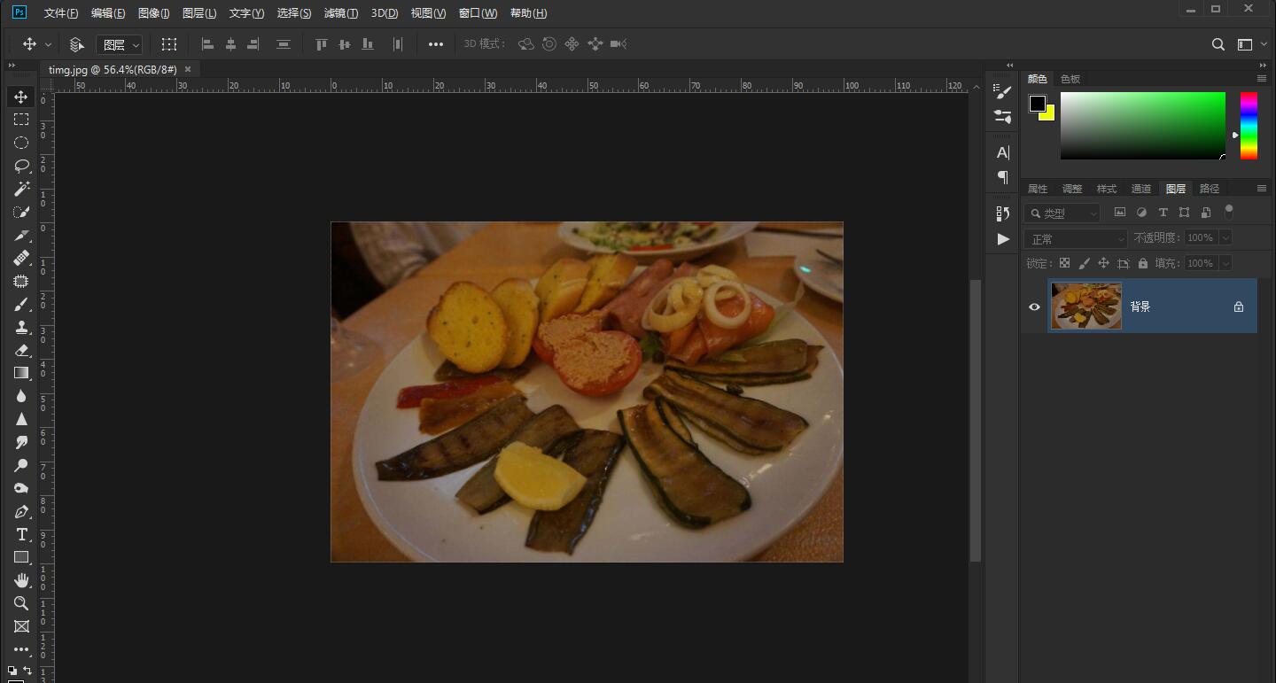Select the Move tool

coord(21,97)
